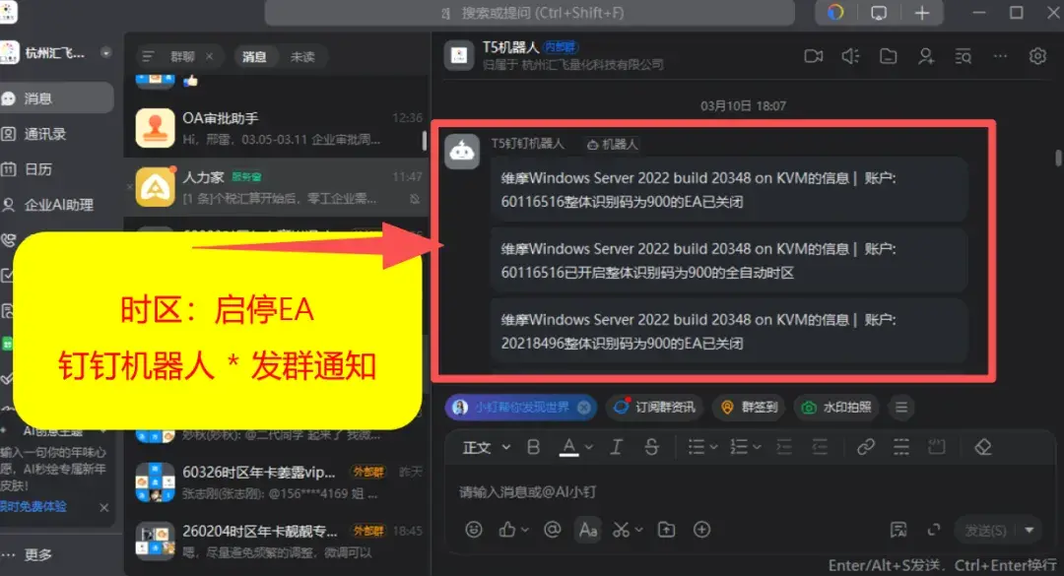Open 订阅群资讯 shortcut
Screen dimensions: 1064x576
point(655,407)
